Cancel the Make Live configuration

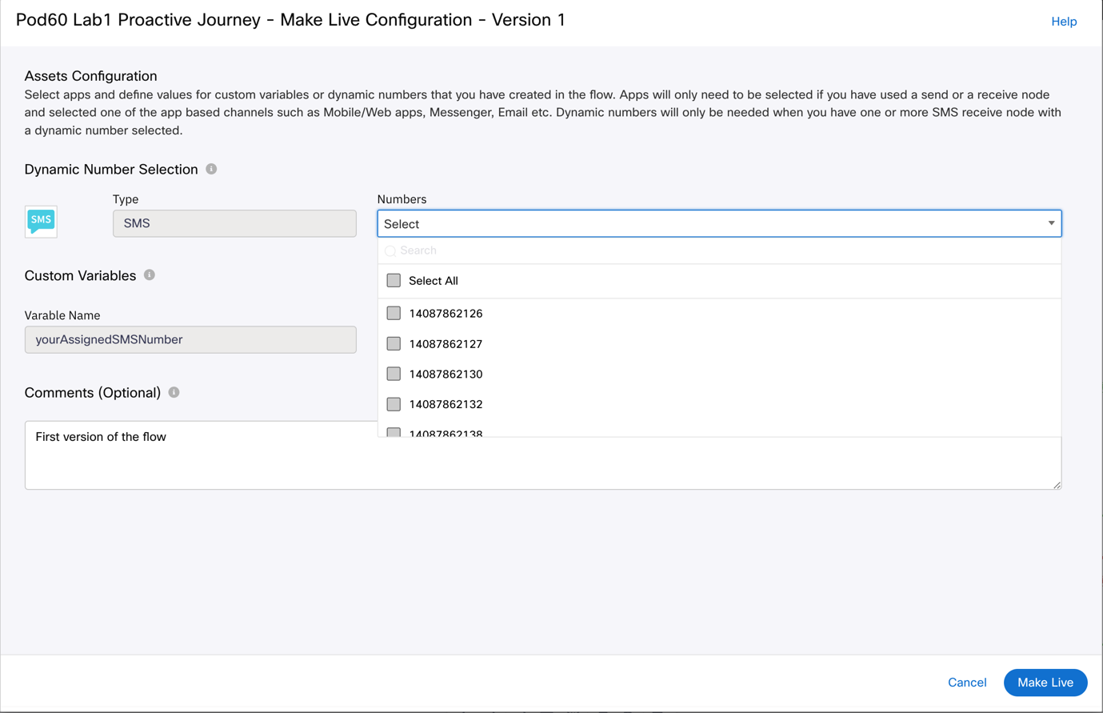coord(967,683)
